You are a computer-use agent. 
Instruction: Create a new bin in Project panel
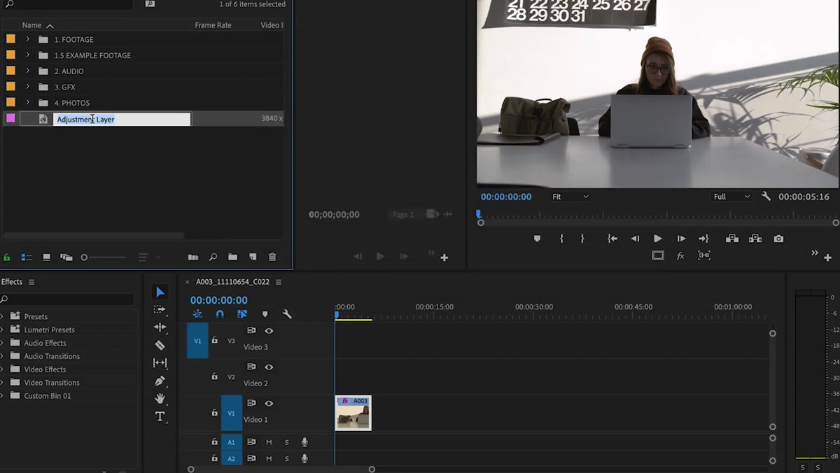[x=232, y=257]
